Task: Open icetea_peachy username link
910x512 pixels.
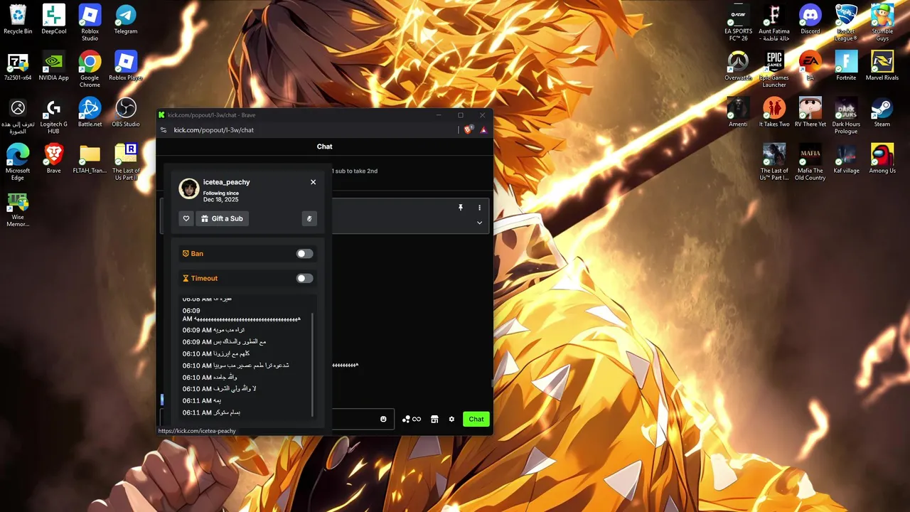Action: click(226, 182)
